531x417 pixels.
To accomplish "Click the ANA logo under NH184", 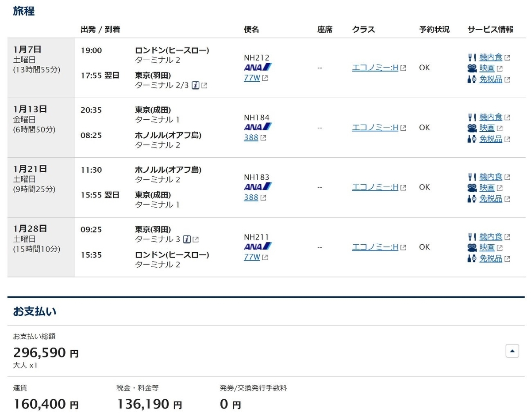I will tap(258, 127).
